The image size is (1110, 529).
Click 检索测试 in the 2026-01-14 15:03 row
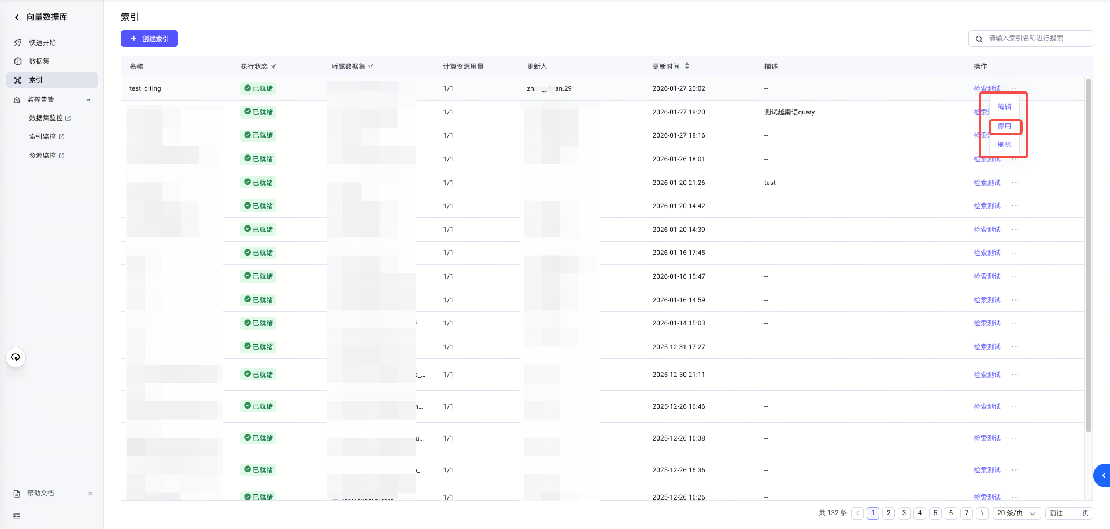coord(987,323)
